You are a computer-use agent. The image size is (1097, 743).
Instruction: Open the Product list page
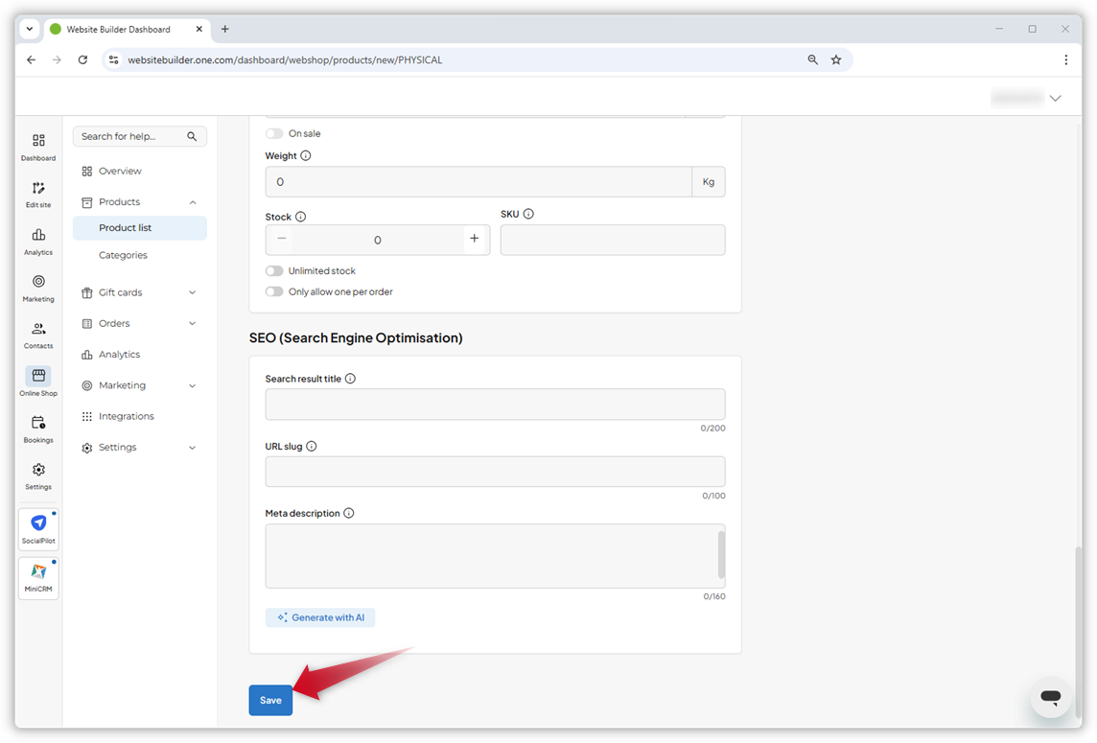pyautogui.click(x=125, y=227)
